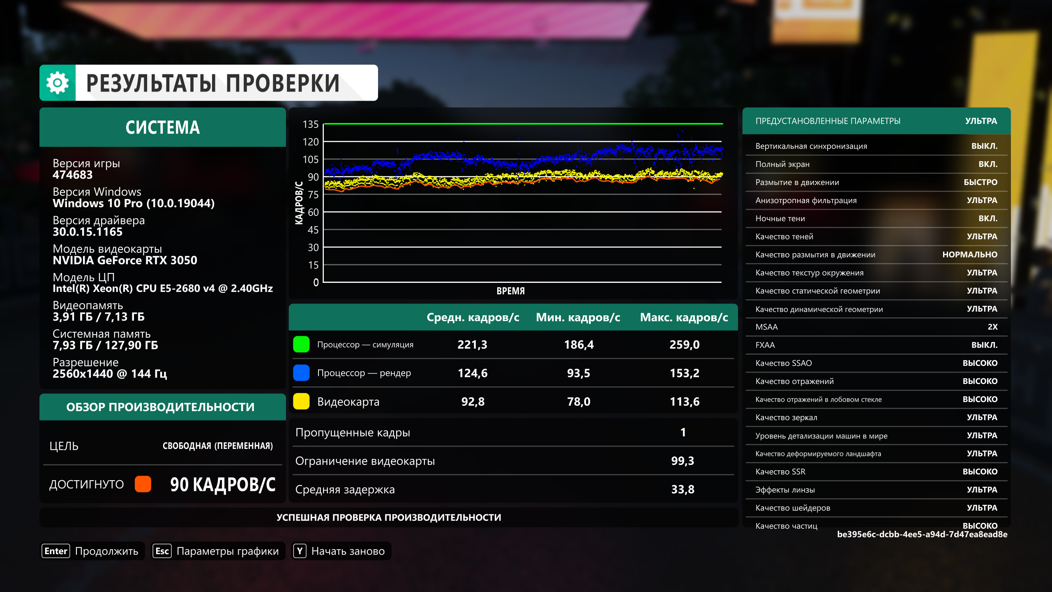Click the Esc key icon
This screenshot has height=592, width=1052.
[162, 551]
